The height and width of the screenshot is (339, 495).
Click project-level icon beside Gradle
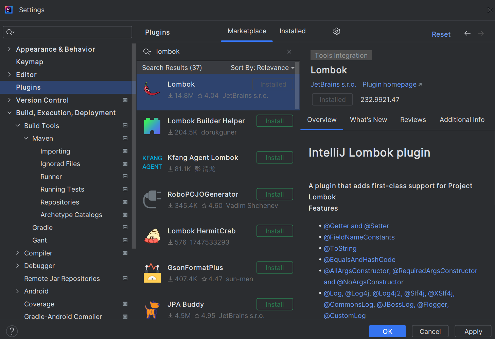pyautogui.click(x=125, y=227)
